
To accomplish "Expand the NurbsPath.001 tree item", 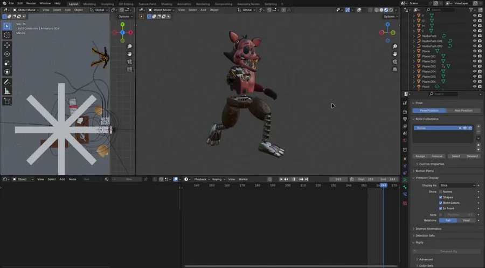I will [414, 41].
